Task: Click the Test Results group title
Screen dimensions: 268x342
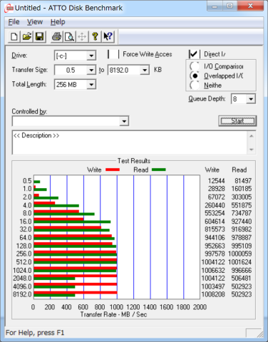Action: pyautogui.click(x=134, y=161)
